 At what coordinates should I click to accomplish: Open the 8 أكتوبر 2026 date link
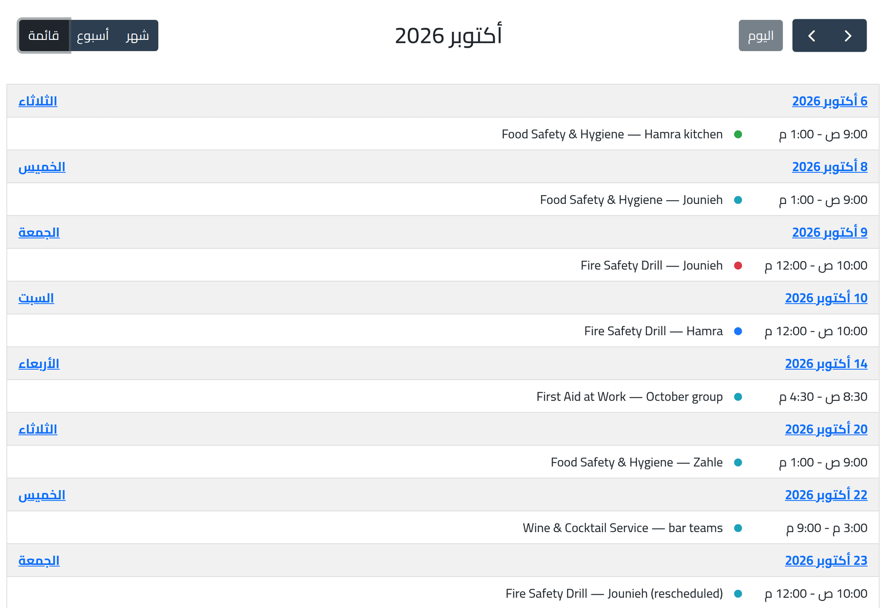[830, 167]
